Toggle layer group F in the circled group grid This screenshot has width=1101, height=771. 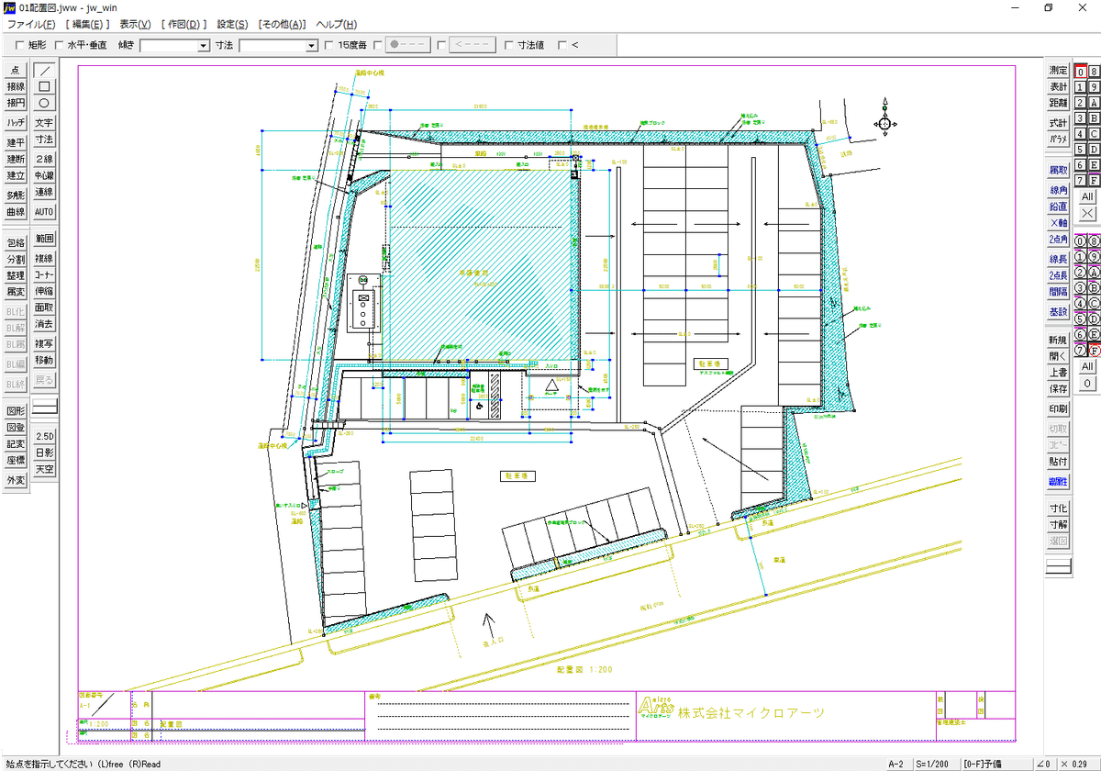click(1094, 350)
